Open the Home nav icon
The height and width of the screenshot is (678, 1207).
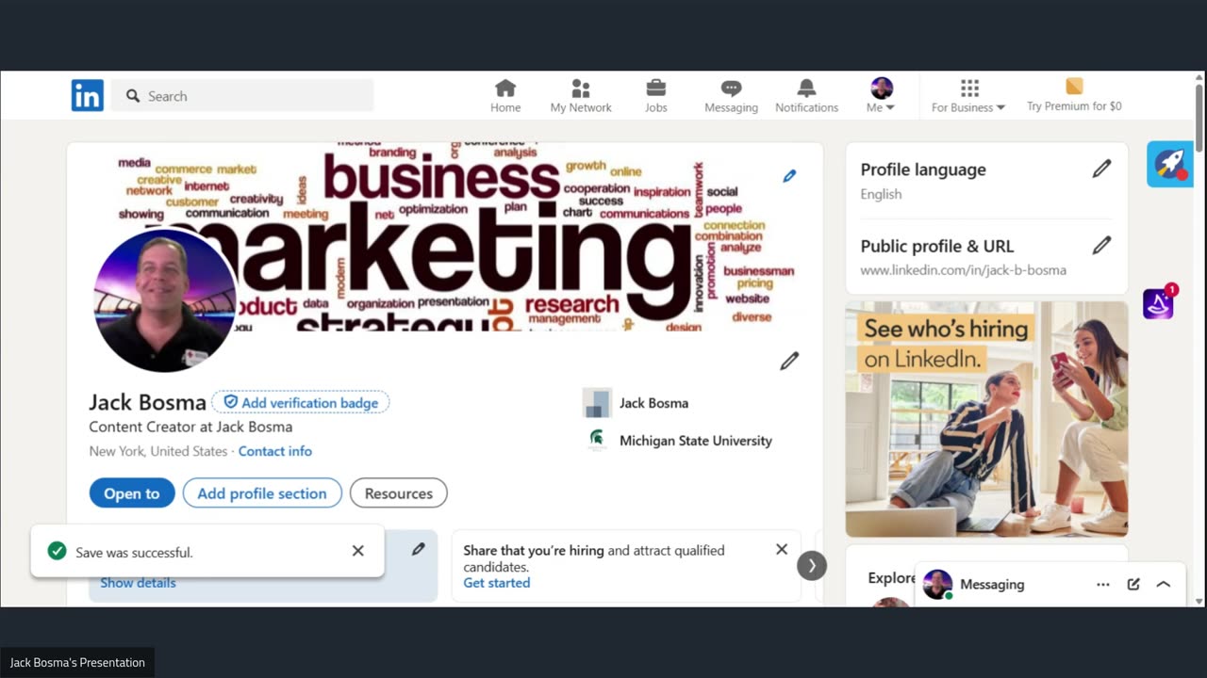505,96
